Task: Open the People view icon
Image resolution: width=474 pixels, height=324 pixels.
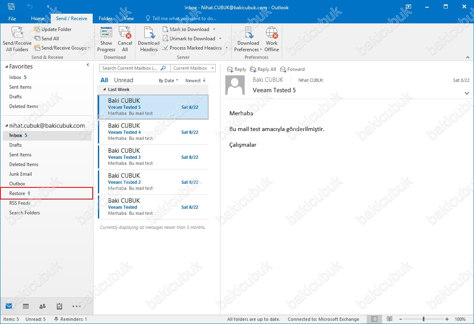Action: pos(43,306)
